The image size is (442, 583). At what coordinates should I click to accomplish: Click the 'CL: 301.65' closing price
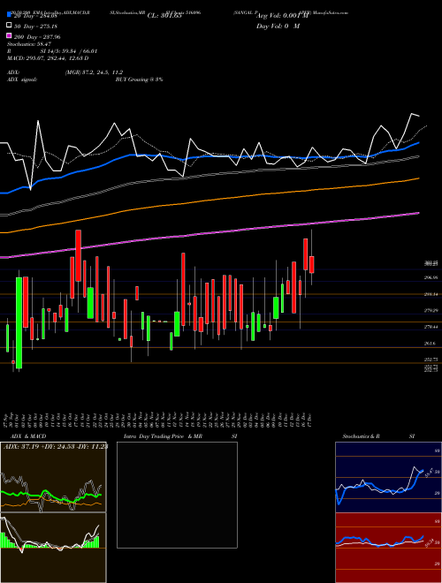tap(164, 16)
